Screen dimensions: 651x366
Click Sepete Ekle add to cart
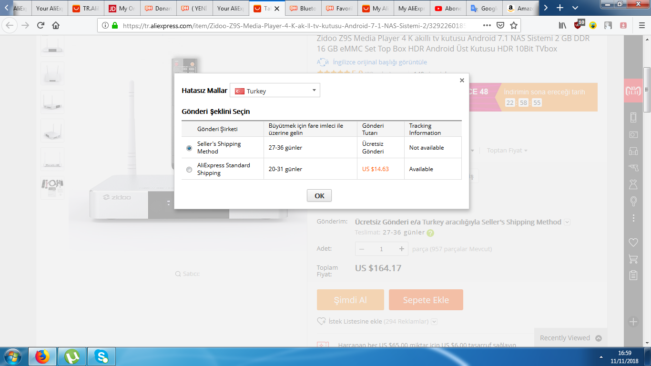pyautogui.click(x=426, y=300)
